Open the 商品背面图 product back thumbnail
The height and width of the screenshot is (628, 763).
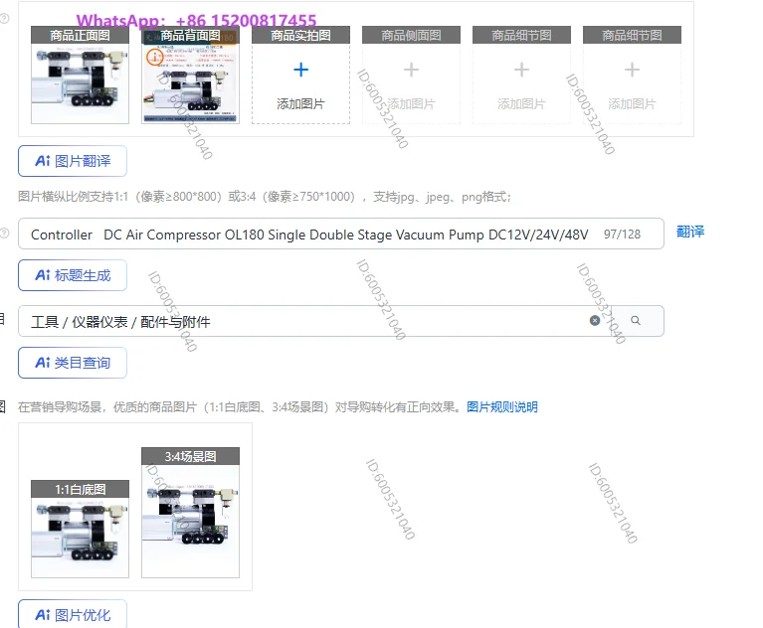[x=190, y=75]
